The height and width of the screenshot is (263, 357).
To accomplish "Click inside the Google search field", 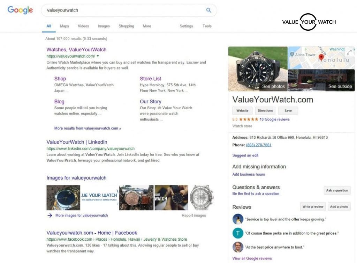I will (x=122, y=10).
